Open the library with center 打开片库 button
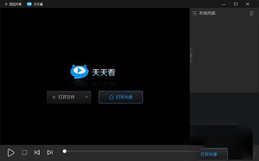This screenshot has height=161, width=259. [121, 97]
